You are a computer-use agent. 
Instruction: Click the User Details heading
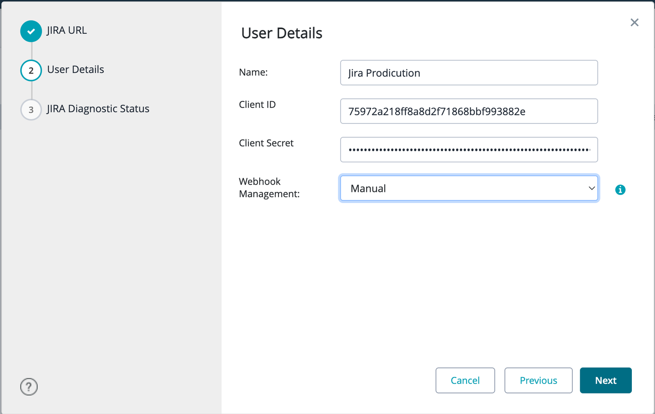tap(281, 33)
